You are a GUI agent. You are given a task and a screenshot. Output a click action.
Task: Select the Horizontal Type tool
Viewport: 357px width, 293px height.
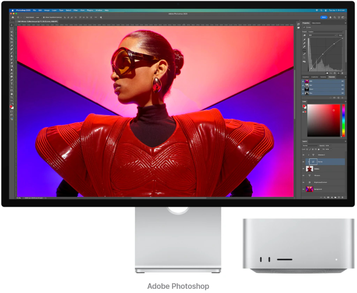(x=12, y=84)
